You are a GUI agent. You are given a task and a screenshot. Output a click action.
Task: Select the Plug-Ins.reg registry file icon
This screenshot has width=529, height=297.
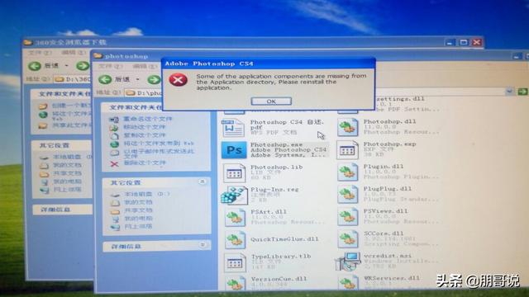pyautogui.click(x=234, y=196)
